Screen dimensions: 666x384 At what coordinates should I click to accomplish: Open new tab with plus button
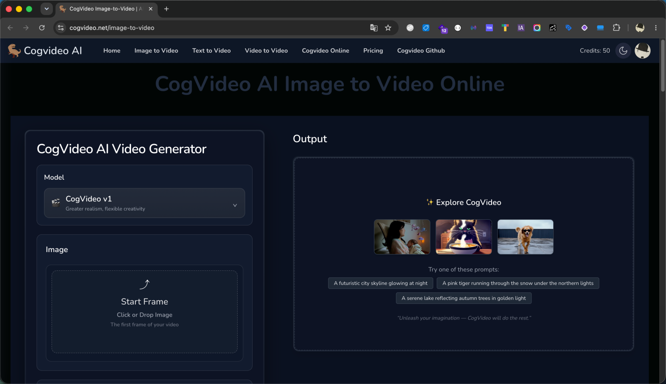(x=166, y=9)
